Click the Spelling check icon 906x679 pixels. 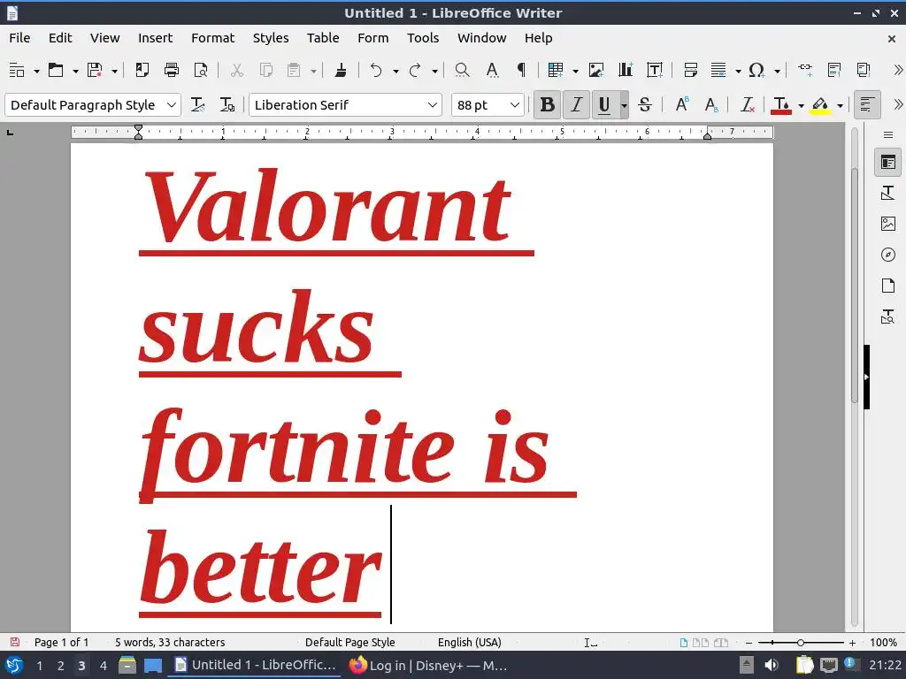tap(492, 71)
